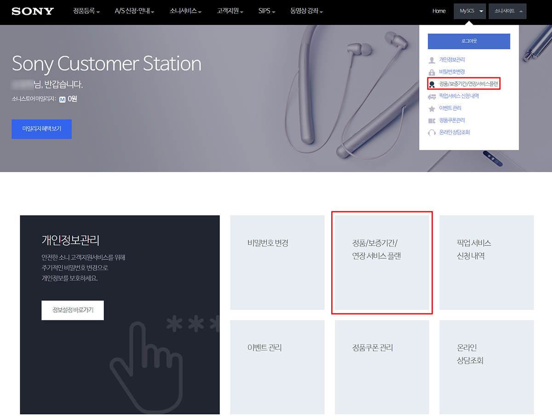Click the 0원 mileage value
552x420 pixels.
click(x=72, y=99)
